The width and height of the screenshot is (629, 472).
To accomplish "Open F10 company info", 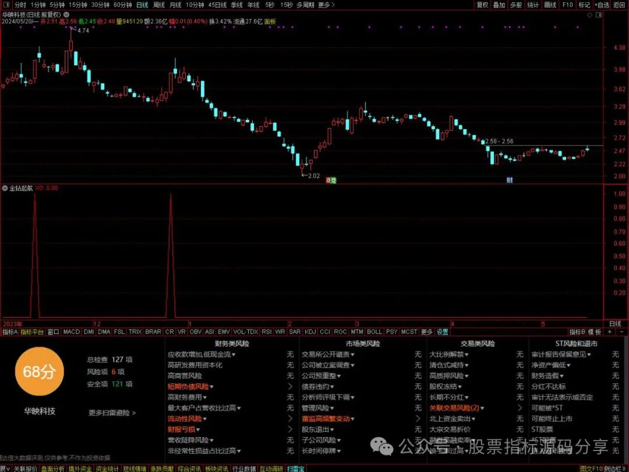I will point(568,5).
